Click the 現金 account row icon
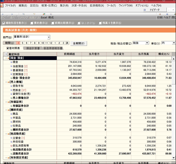This screenshot has height=164, width=176. (11, 62)
